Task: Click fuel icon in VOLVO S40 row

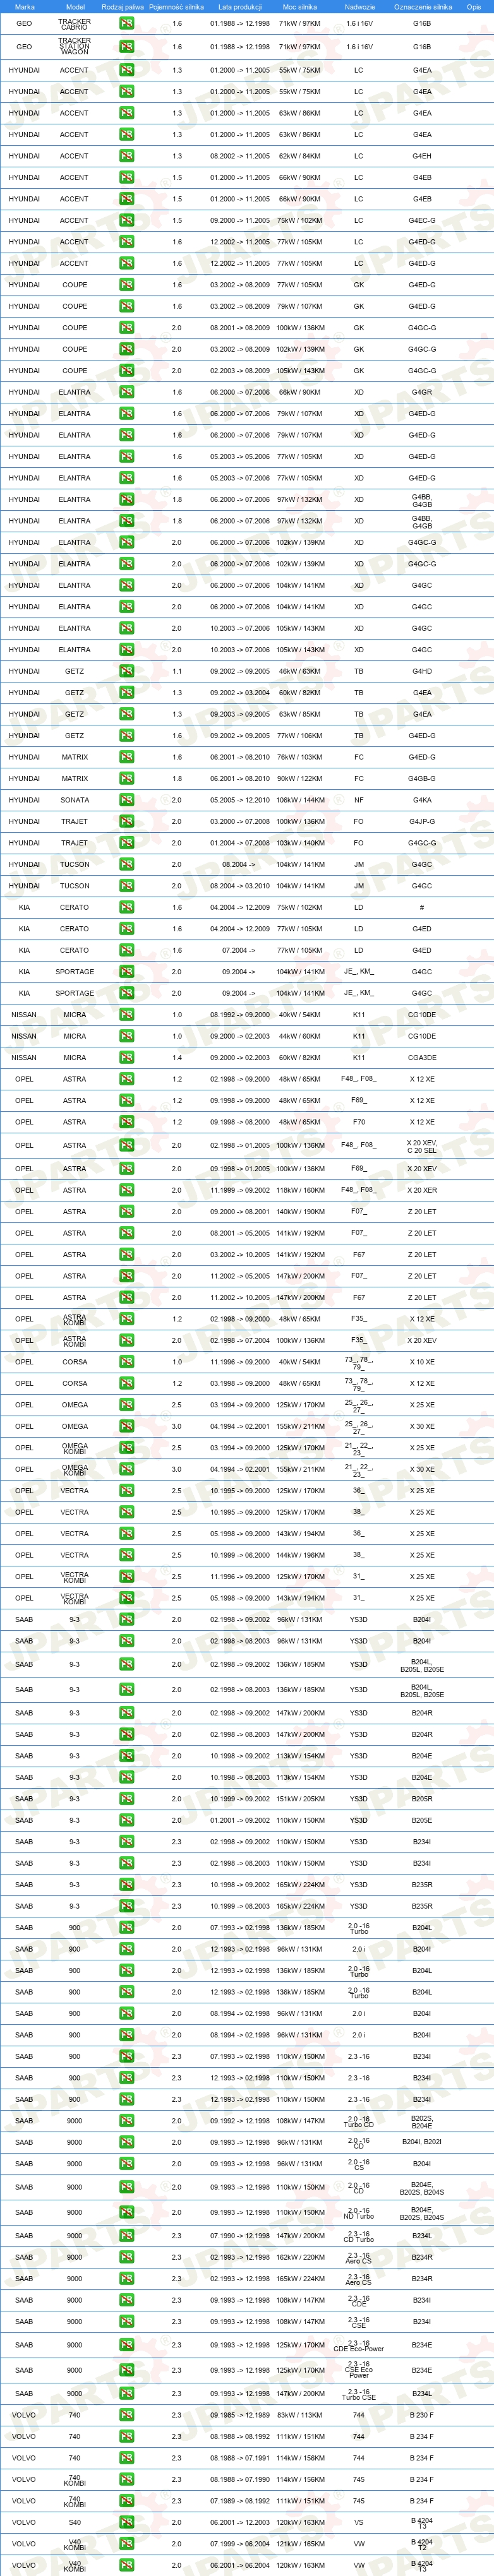Action: click(126, 2522)
